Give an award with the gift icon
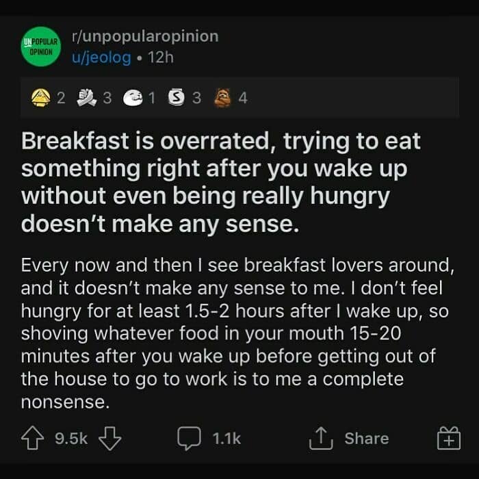479x479 pixels. 448,439
